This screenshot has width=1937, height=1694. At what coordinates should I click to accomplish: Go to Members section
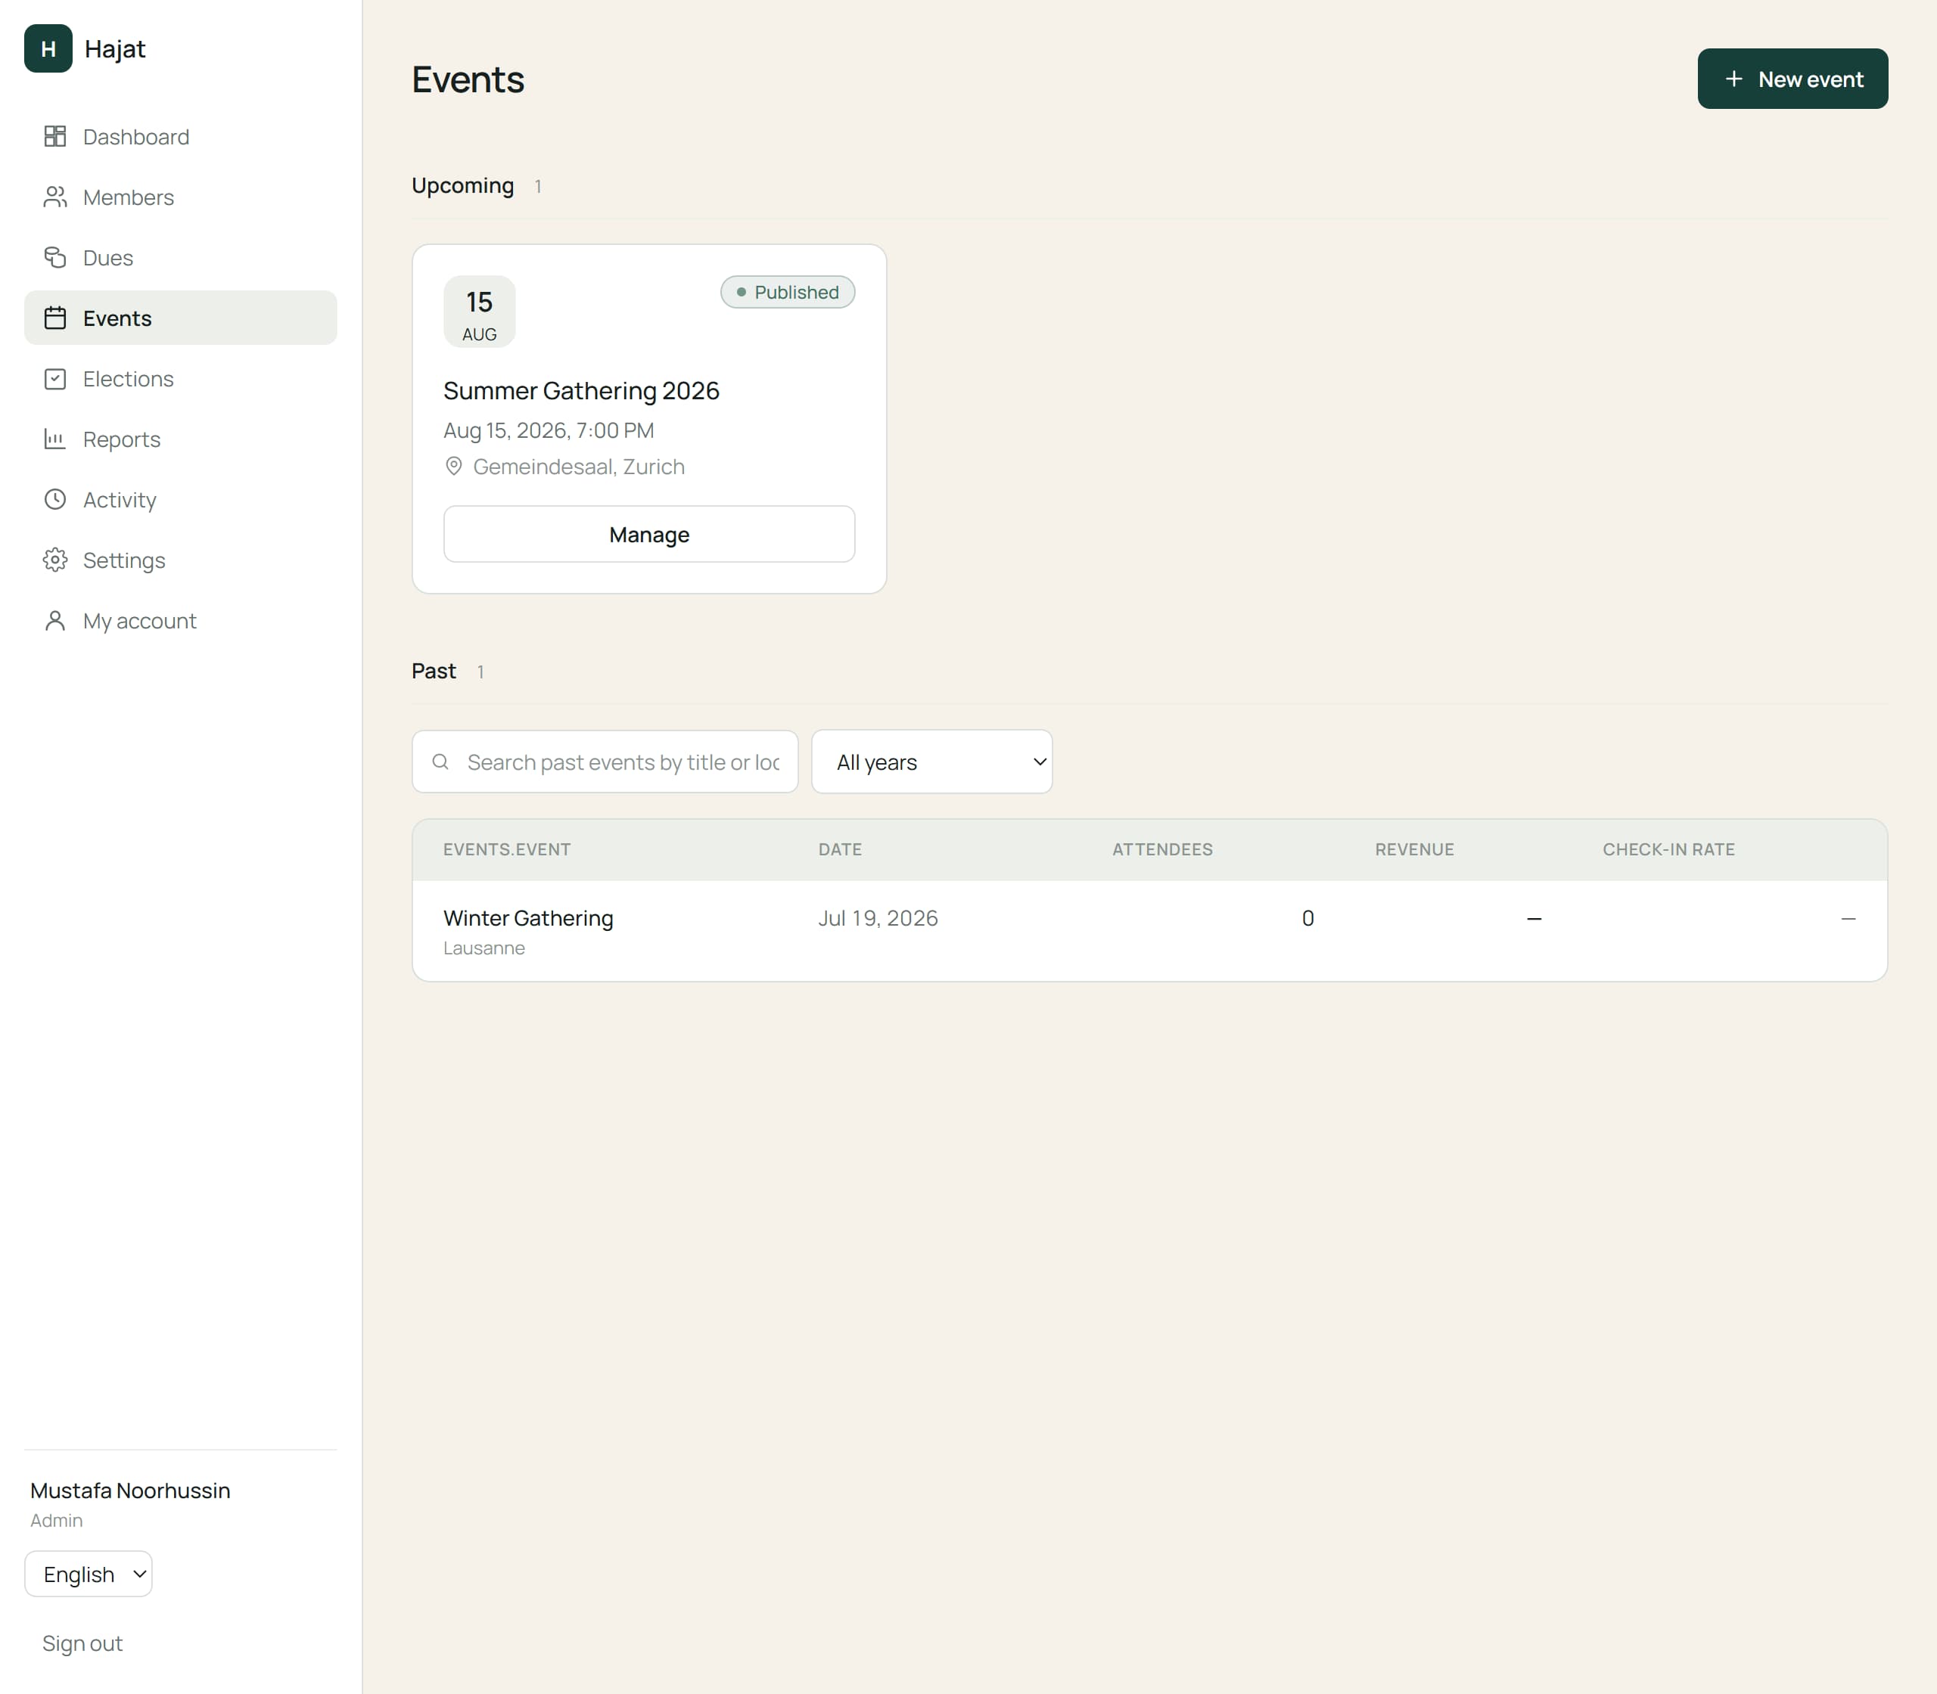pyautogui.click(x=181, y=197)
